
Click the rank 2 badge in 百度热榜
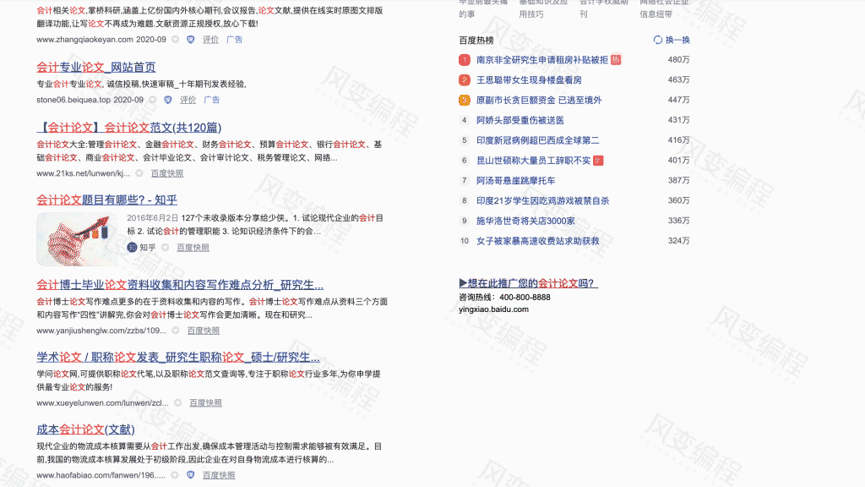pos(465,80)
